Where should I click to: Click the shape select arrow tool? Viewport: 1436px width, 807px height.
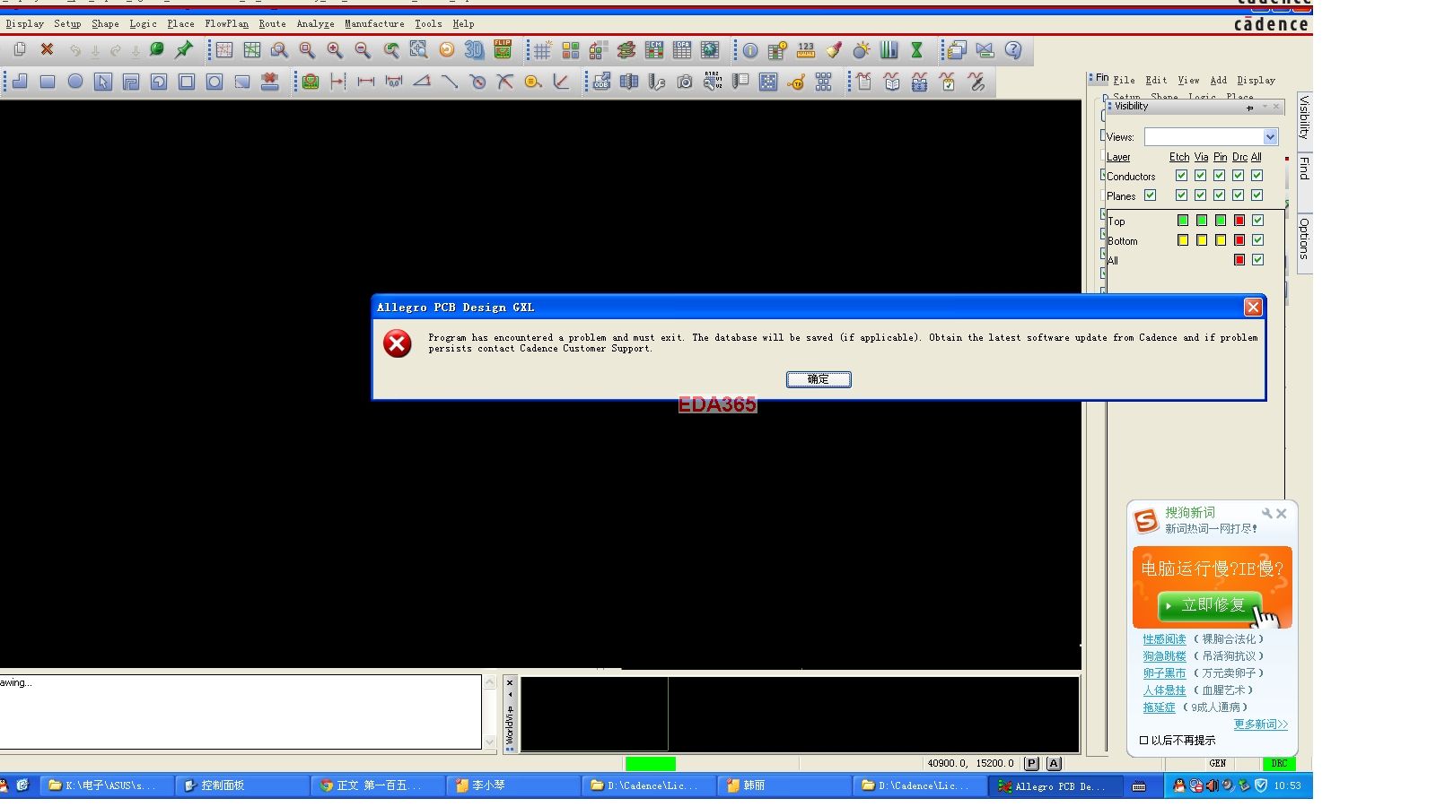coord(103,82)
